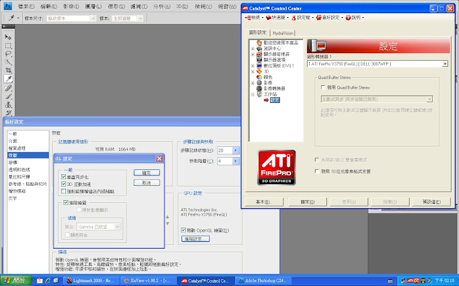Click the 歡迎您使用本產品 hand icon

(259, 42)
